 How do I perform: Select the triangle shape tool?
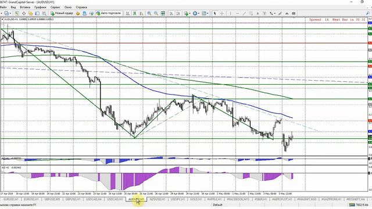[x=287, y=13]
